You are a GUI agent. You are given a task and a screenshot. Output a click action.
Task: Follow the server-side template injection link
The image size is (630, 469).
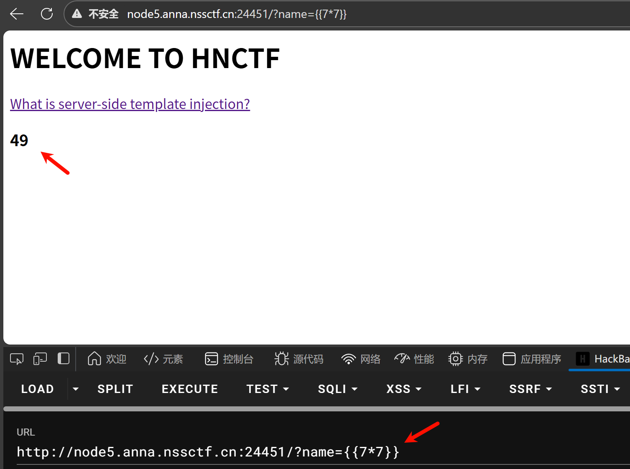tap(130, 104)
